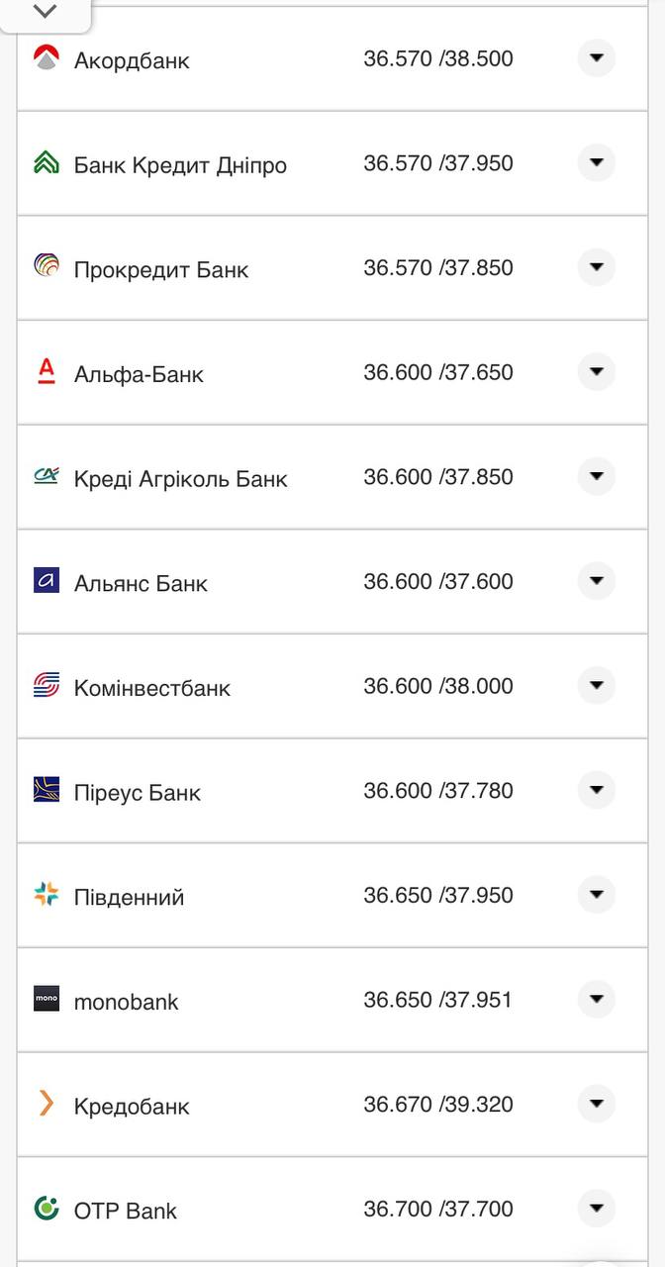Select the Банк Кредит Дніпро green logo
The height and width of the screenshot is (1267, 665).
pos(46,162)
